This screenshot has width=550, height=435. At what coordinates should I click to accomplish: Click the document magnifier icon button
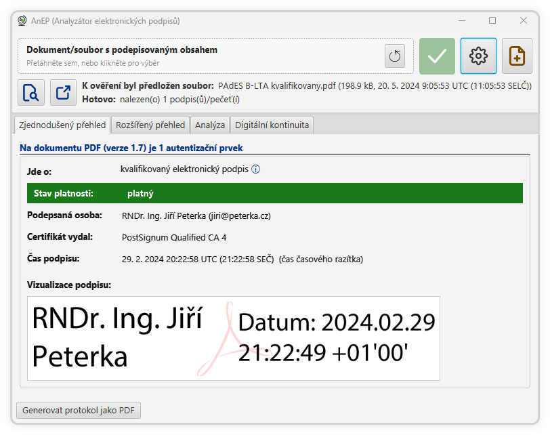point(31,93)
